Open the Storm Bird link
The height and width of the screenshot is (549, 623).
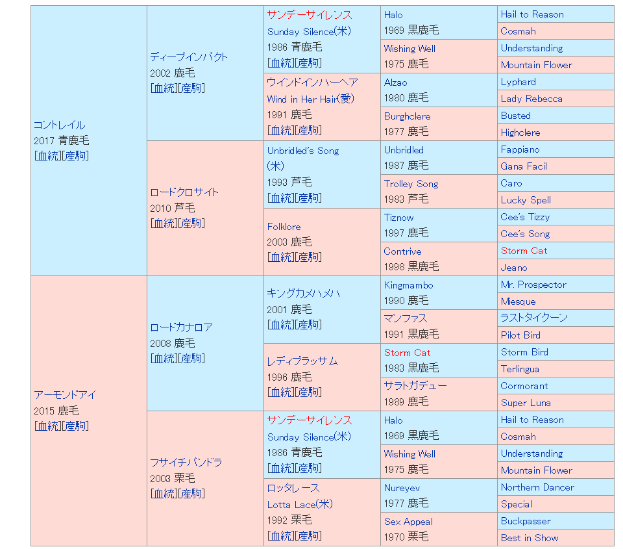coord(524,353)
